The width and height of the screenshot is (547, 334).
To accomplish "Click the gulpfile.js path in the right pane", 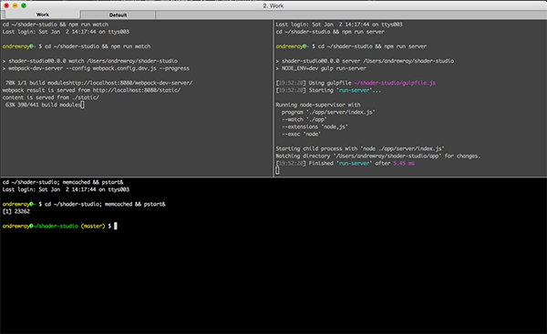I will click(395, 83).
